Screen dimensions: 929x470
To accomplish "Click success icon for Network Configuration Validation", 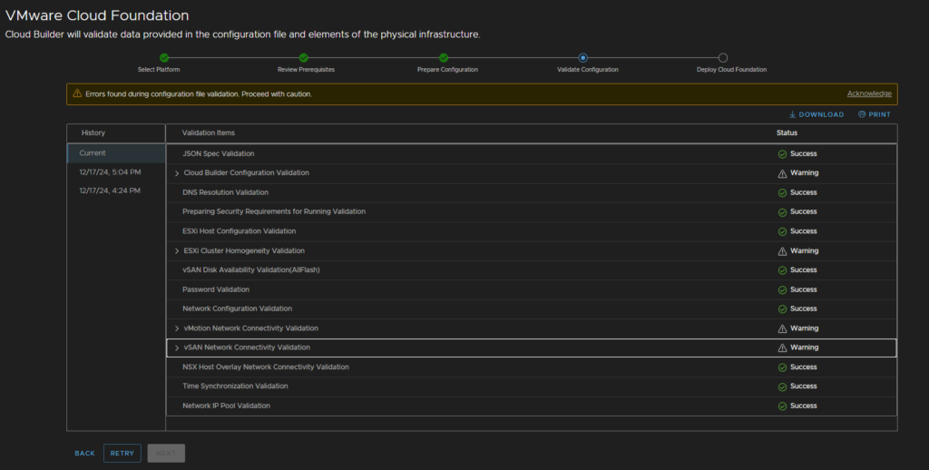I will 782,308.
